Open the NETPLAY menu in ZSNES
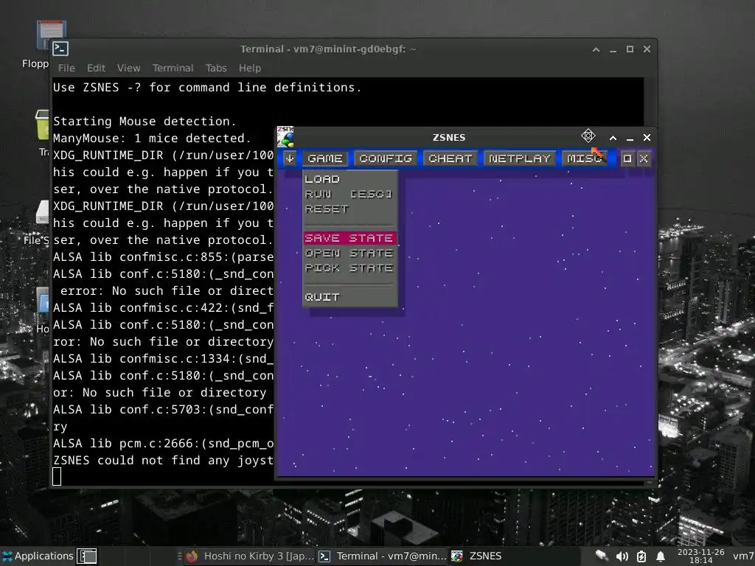Viewport: 755px width, 566px height. click(x=520, y=158)
